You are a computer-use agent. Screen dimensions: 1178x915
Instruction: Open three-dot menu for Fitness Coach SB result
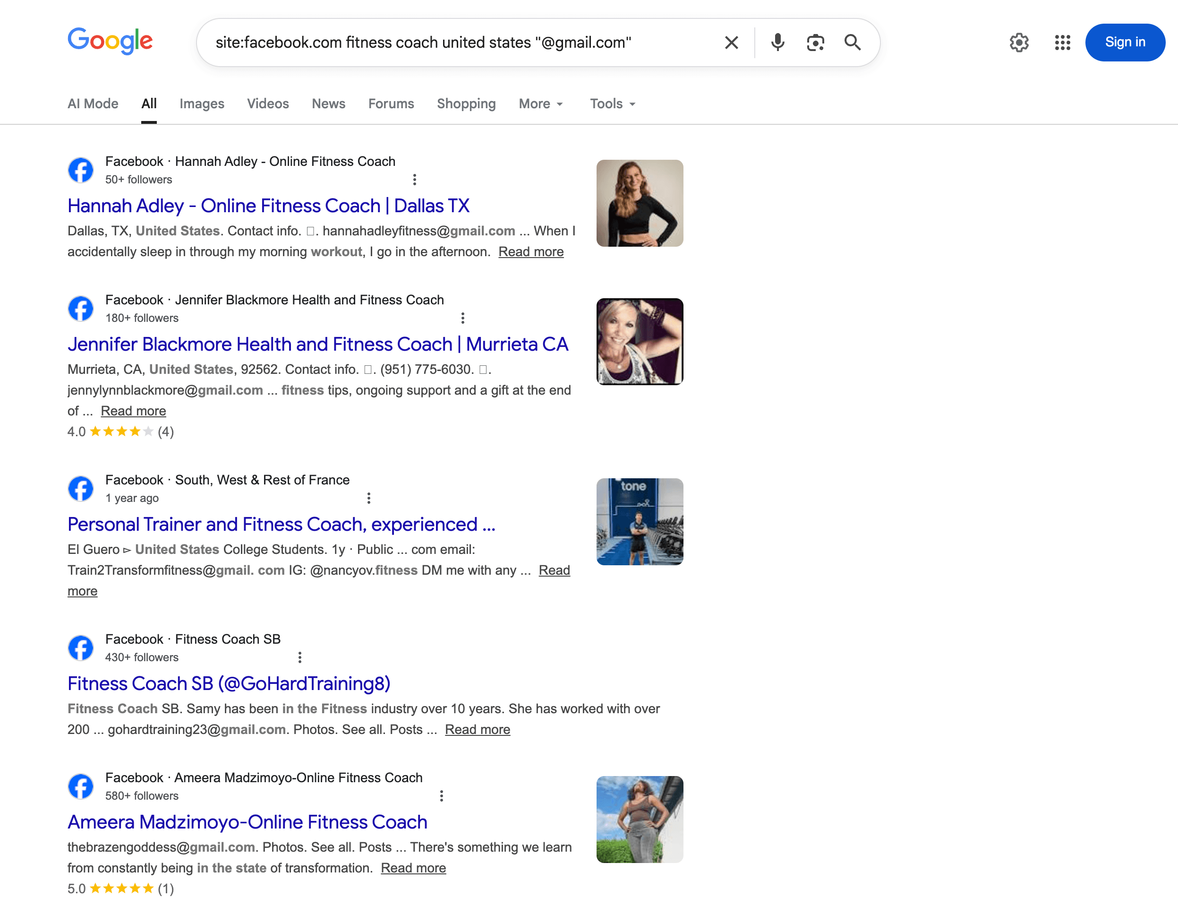(299, 657)
